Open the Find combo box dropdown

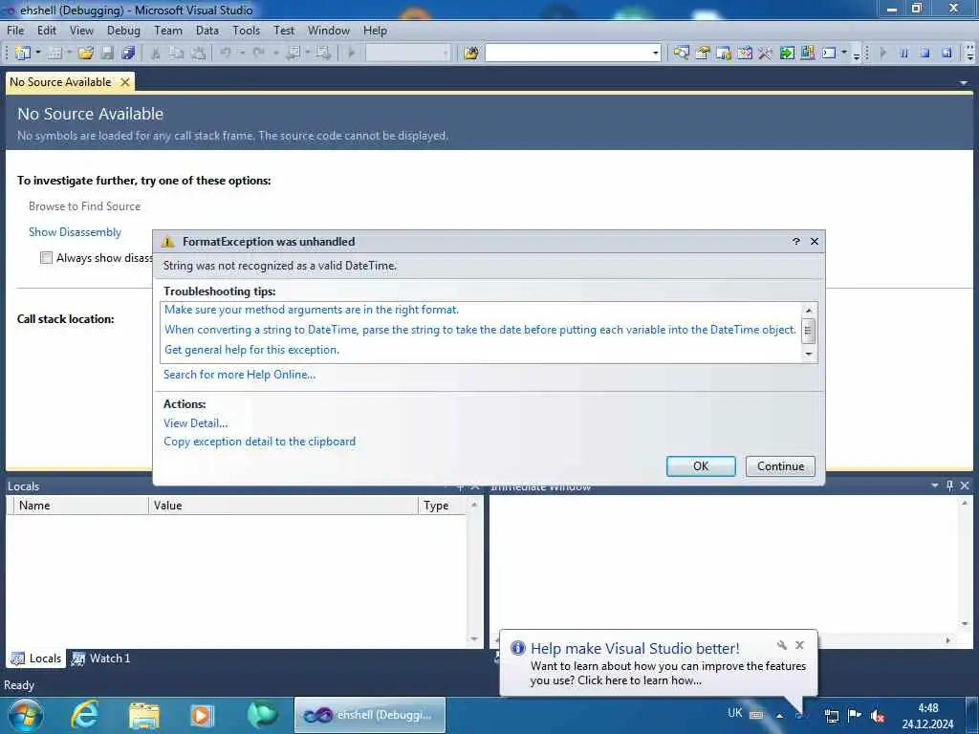point(656,54)
